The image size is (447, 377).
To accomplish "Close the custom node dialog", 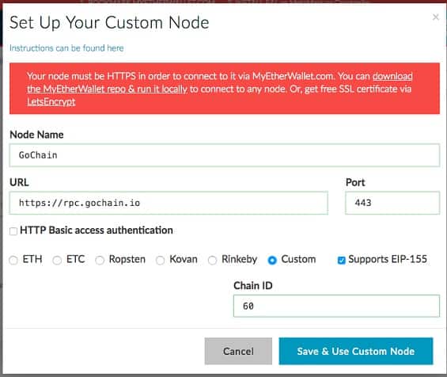I will pos(435,17).
